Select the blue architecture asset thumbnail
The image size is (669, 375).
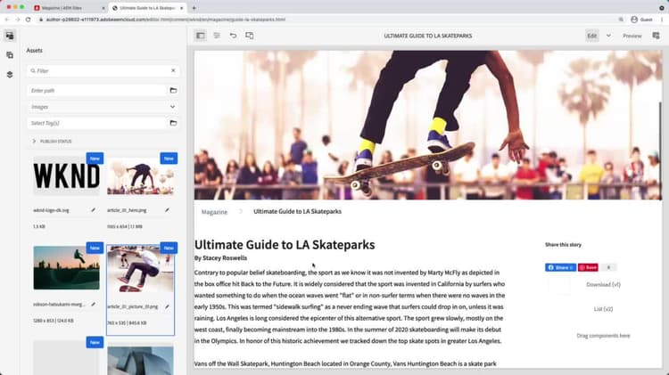[140, 361]
